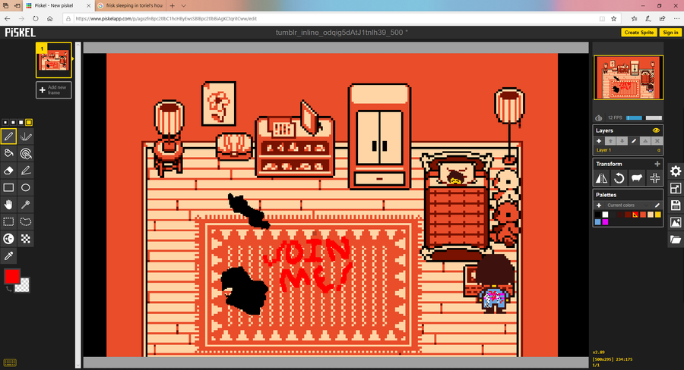Click the PISKEL logo
684x370 pixels.
20,32
